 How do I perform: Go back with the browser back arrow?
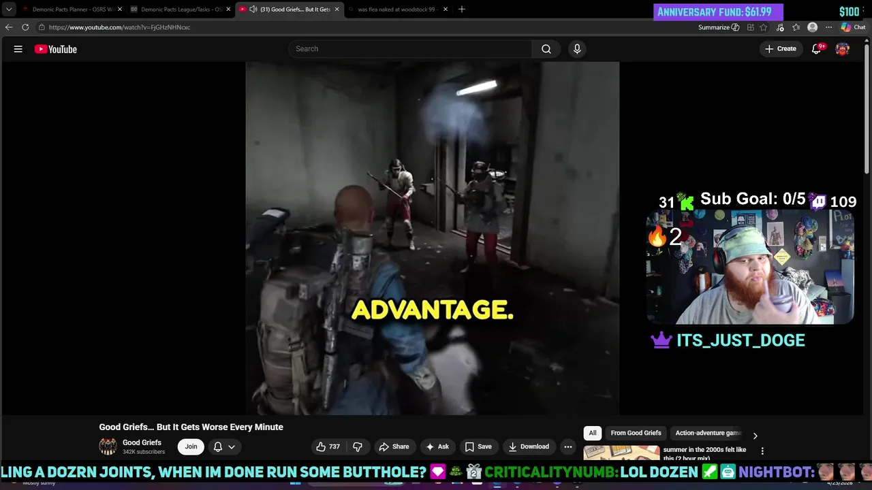(9, 27)
